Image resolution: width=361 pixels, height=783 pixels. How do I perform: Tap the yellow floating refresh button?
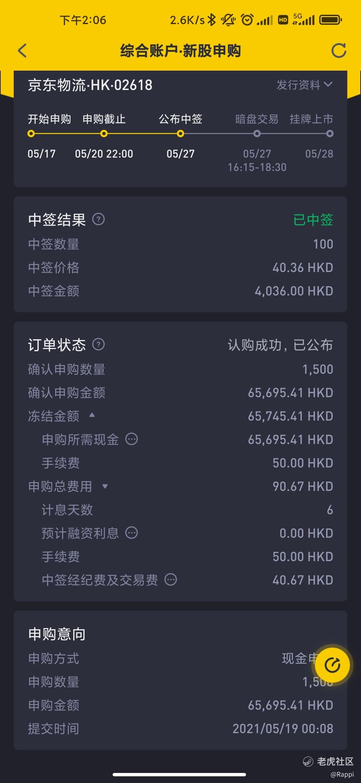pos(332,665)
